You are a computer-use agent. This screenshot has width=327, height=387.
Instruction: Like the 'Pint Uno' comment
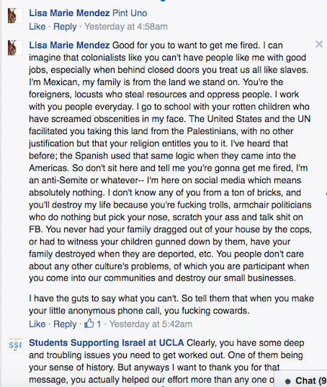coord(37,27)
